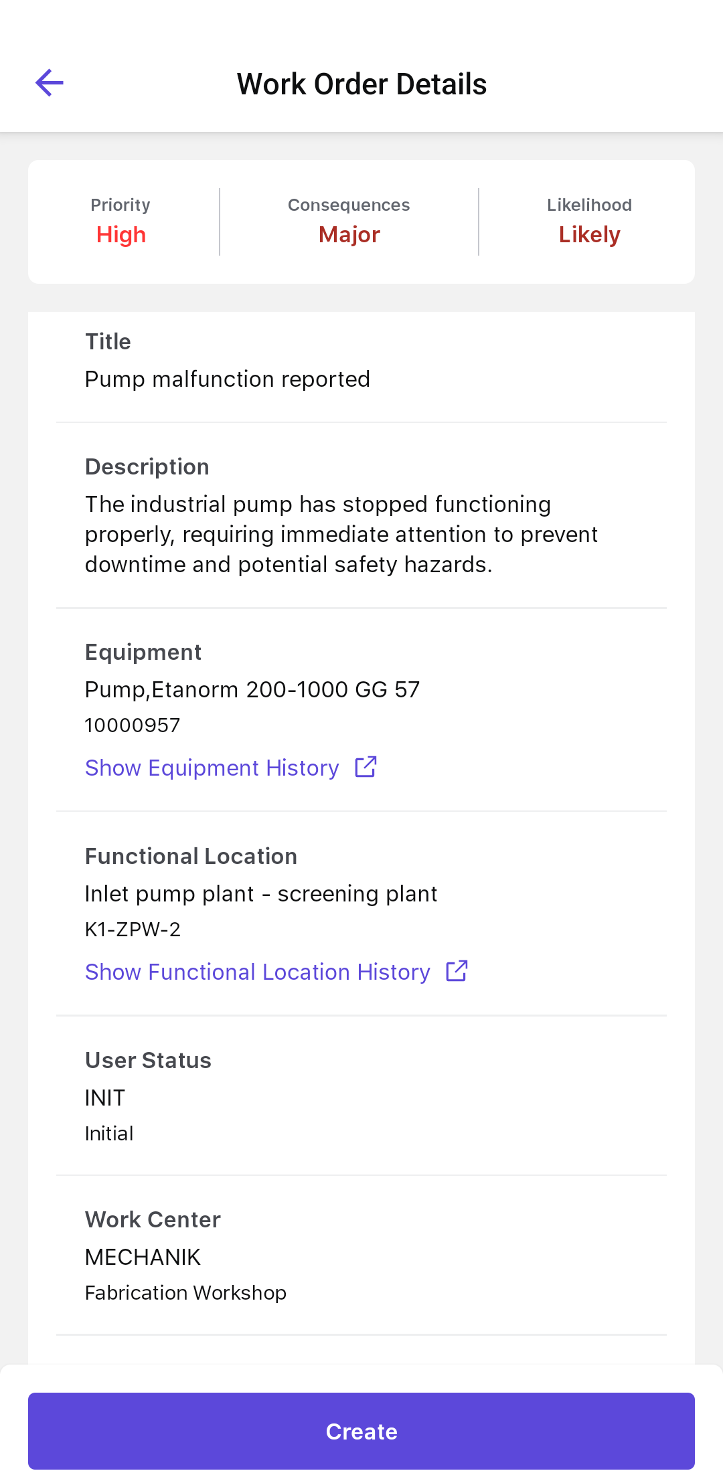This screenshot has height=1479, width=723.
Task: Tap the Major consequences value
Action: [x=349, y=235]
